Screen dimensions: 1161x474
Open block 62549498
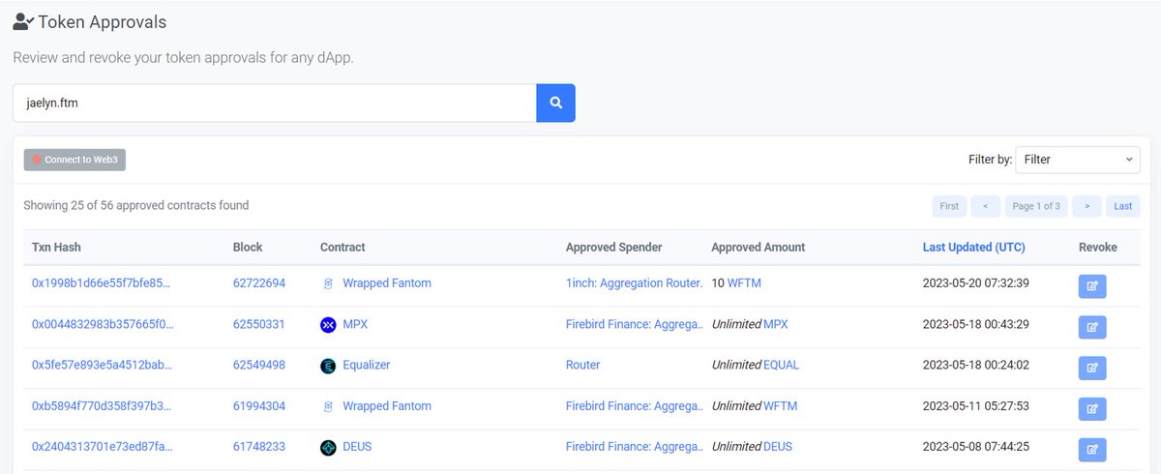(x=259, y=365)
